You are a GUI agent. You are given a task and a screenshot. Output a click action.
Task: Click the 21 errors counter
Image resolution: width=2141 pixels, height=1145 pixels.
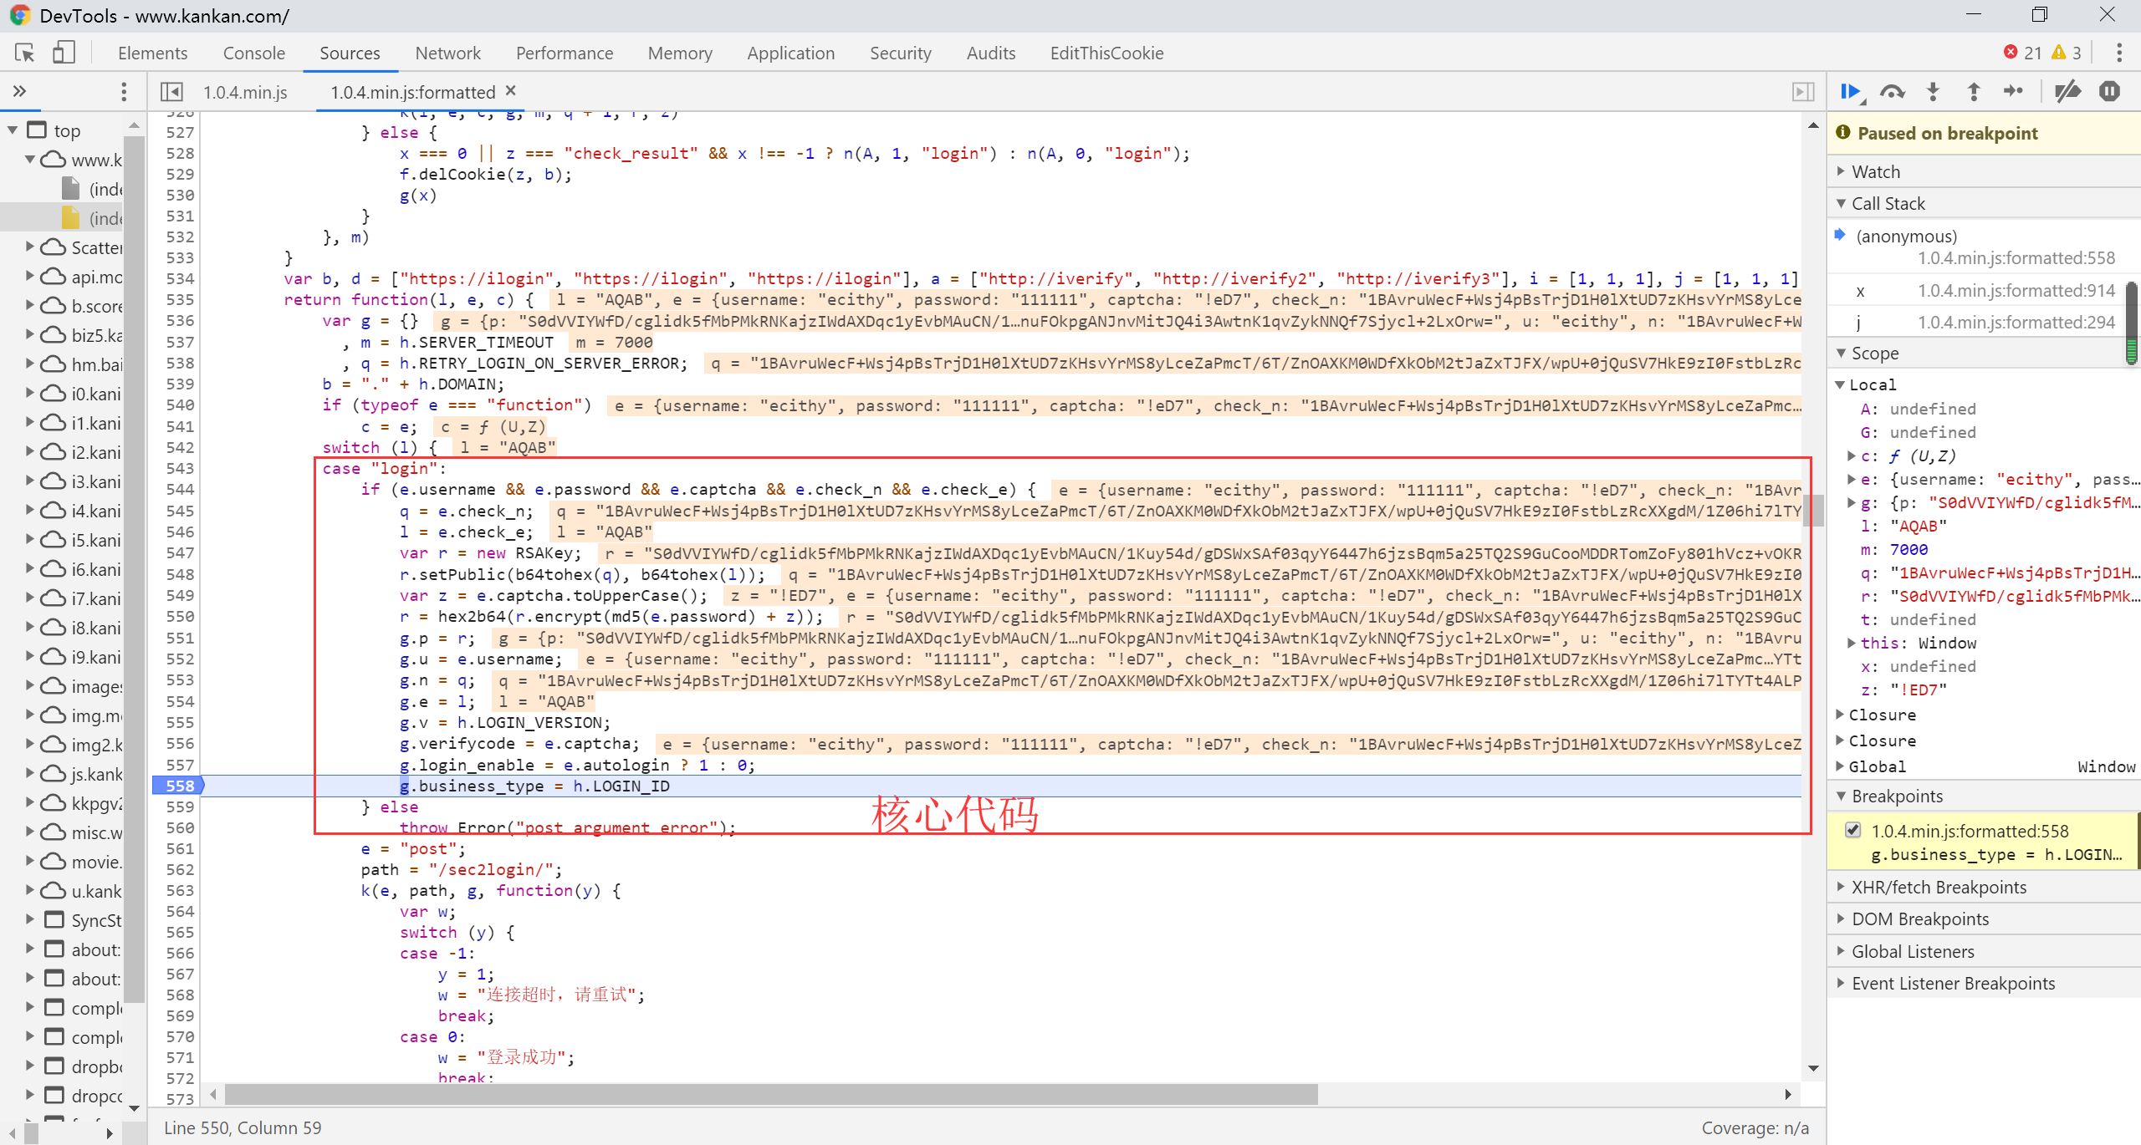point(2022,53)
